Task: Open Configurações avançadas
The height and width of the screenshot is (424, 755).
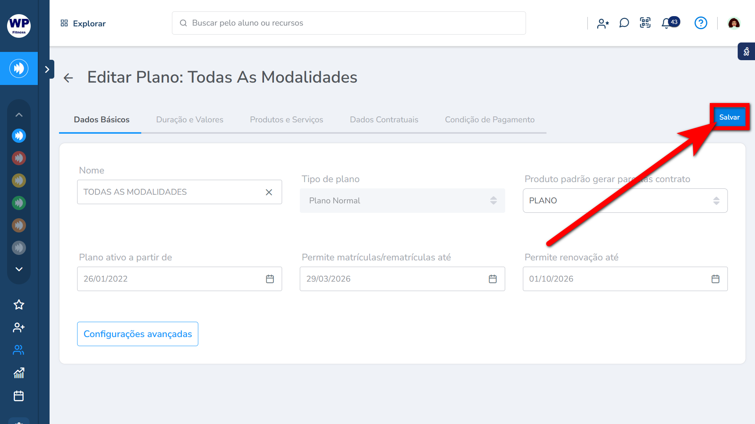Action: pyautogui.click(x=138, y=334)
